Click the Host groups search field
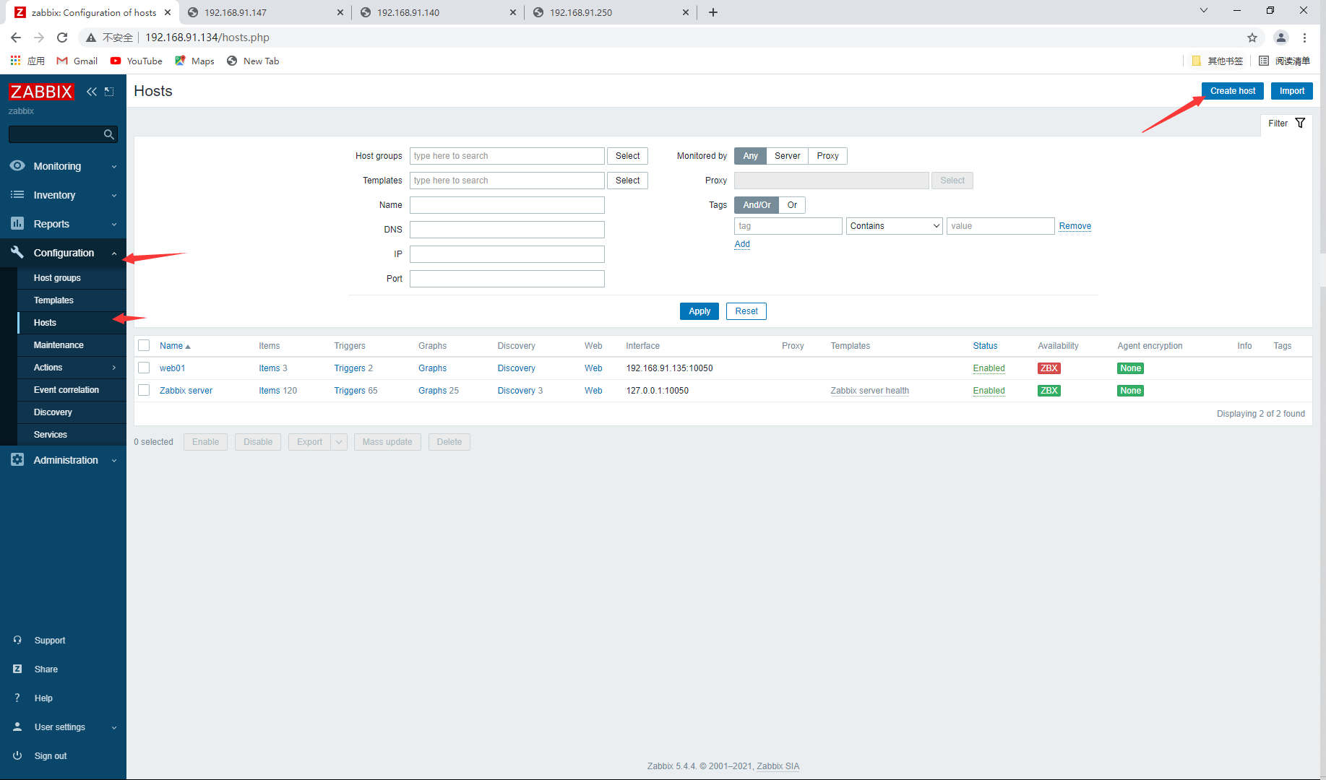1326x780 pixels. click(x=507, y=156)
